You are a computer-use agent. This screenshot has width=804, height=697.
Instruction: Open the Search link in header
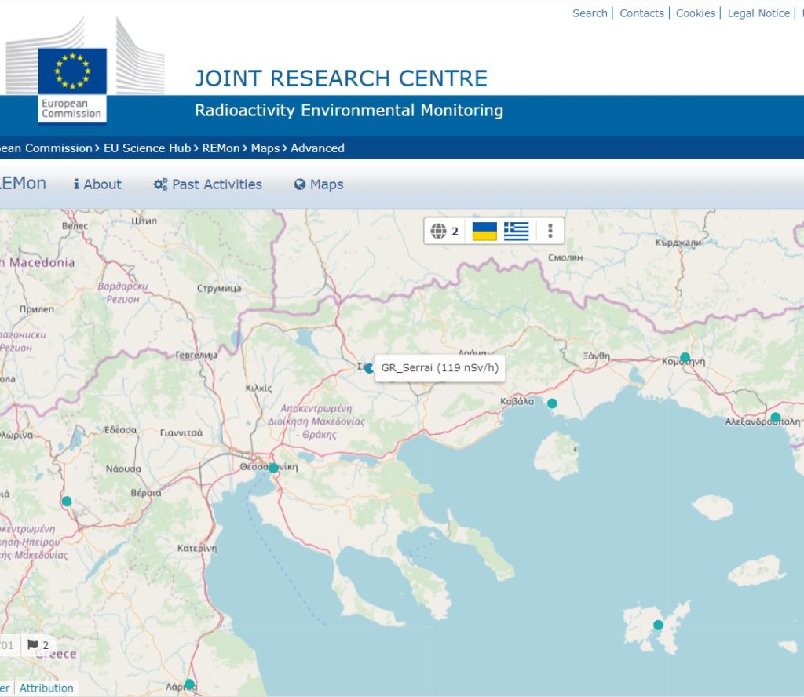[x=590, y=13]
